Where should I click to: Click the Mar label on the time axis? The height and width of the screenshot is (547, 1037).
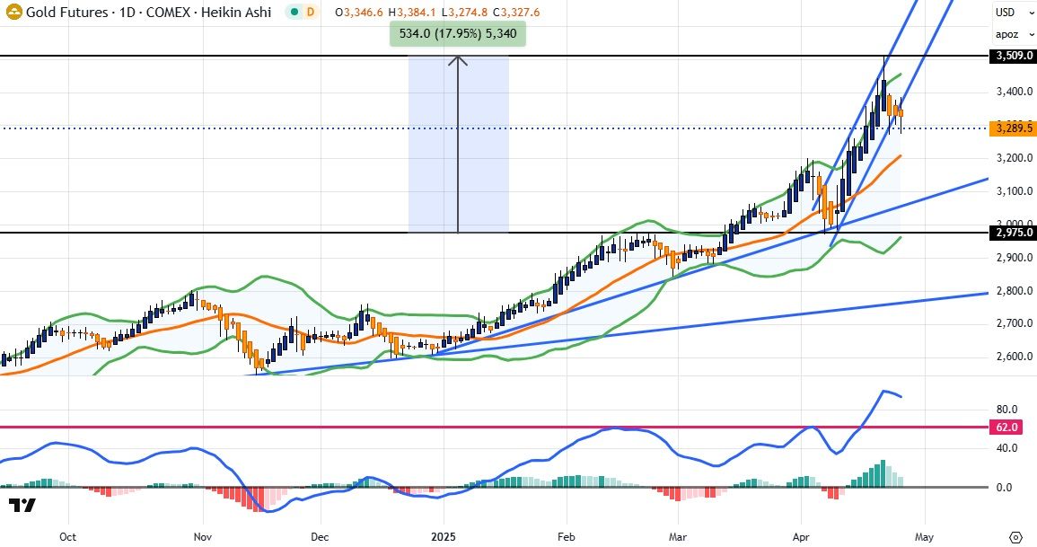[x=678, y=536]
